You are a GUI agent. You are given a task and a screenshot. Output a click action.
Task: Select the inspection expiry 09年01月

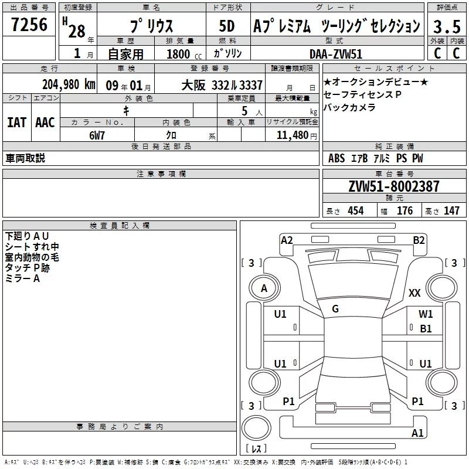point(128,86)
